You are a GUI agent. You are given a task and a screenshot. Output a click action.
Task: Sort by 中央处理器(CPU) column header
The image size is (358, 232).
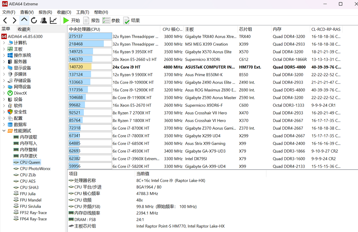(114, 29)
